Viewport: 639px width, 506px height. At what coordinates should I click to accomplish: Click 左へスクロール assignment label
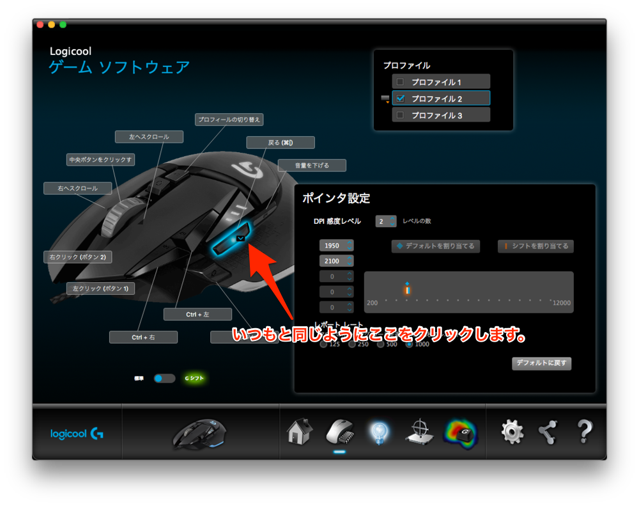click(149, 137)
